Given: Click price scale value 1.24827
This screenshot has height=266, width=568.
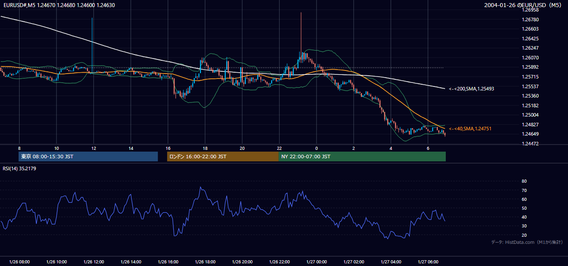Looking at the screenshot, I should pos(531,125).
